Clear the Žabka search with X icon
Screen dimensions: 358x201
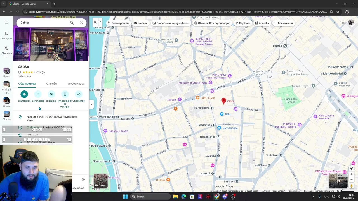click(x=81, y=23)
